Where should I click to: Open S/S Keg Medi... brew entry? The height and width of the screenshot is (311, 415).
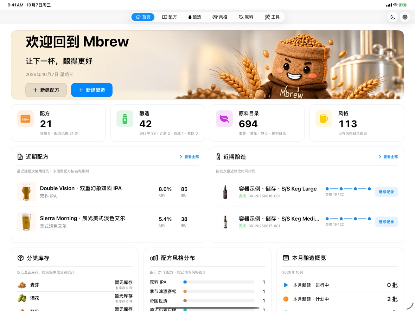tap(307, 222)
